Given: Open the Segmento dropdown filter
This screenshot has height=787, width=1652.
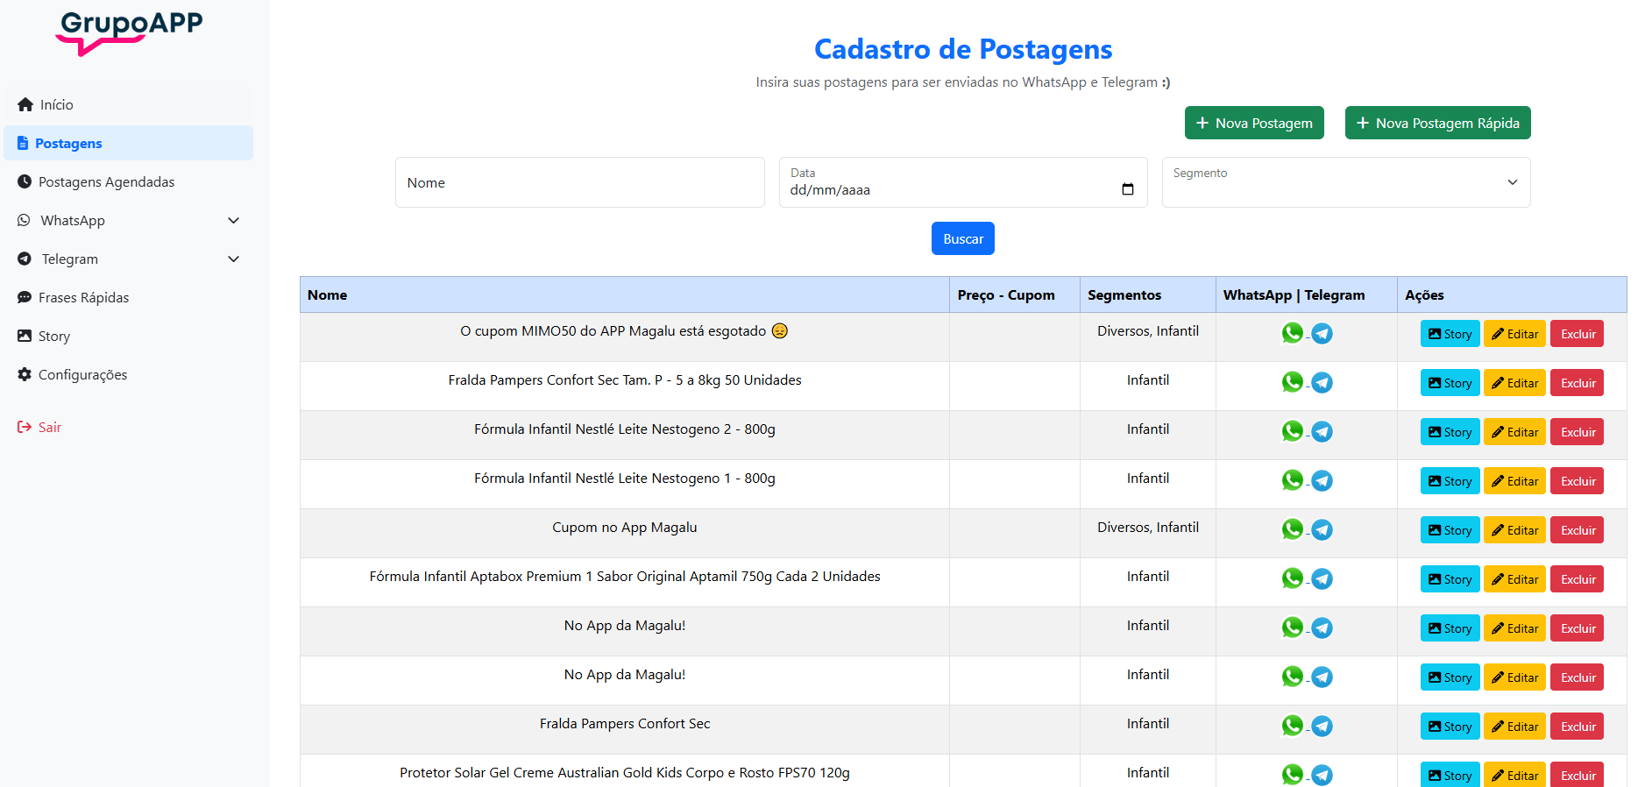Looking at the screenshot, I should (x=1345, y=182).
